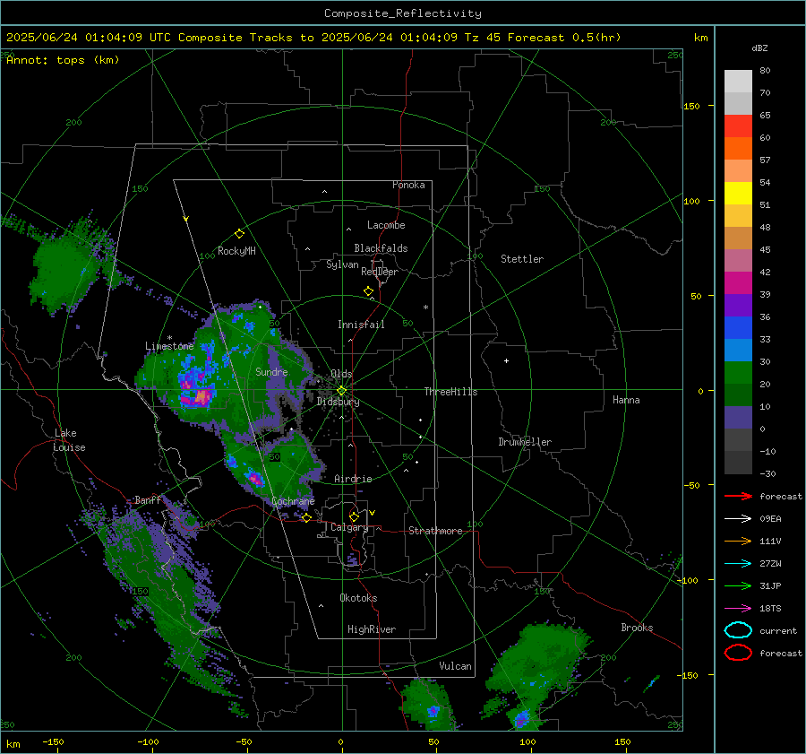Click the Airdrie city label
The width and height of the screenshot is (806, 754).
point(353,479)
